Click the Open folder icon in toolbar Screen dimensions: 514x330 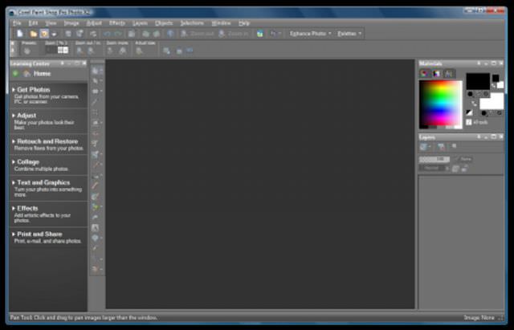tap(33, 34)
